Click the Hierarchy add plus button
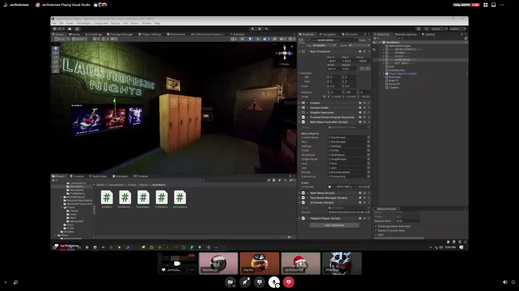 coord(375,39)
